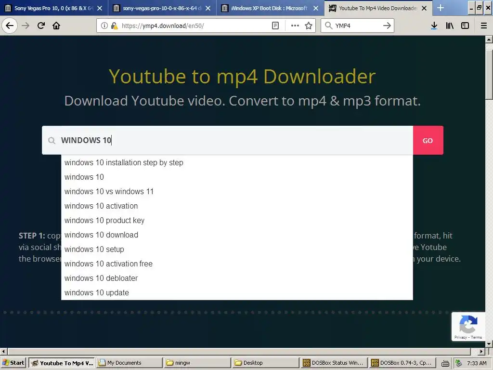The image size is (493, 370).
Task: Select the Youtube To Mp4 Video Downloader tab
Action: 378,8
